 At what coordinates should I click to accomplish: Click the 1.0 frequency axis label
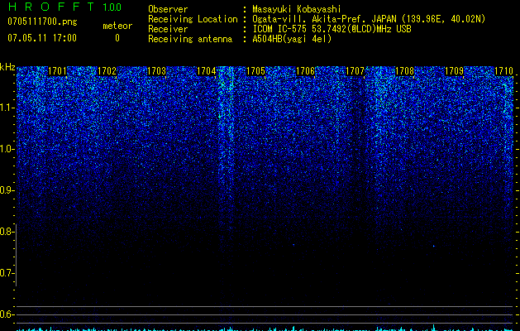pyautogui.click(x=7, y=149)
